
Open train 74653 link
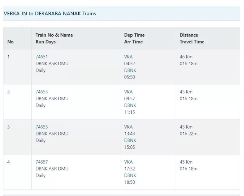[x=41, y=92]
